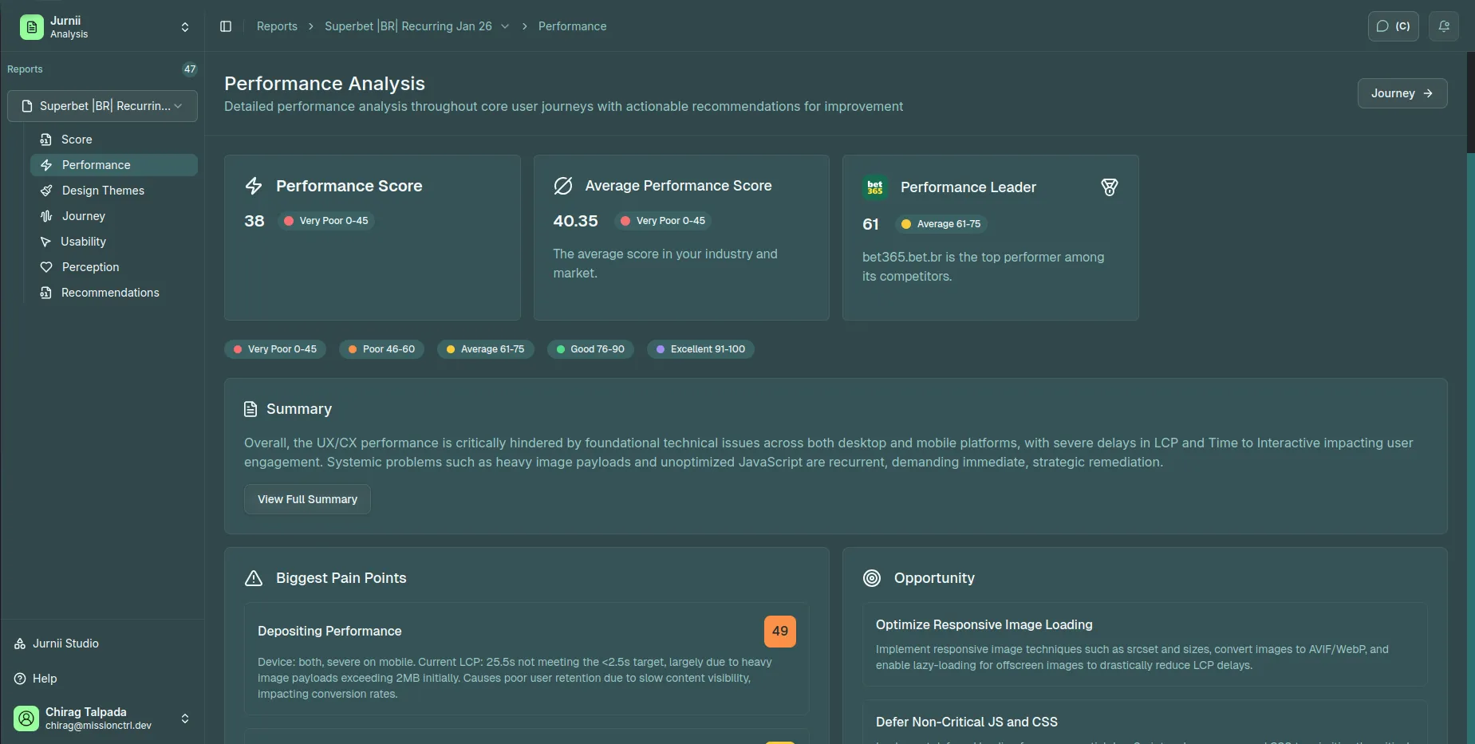Click the lightning Performance Score icon
This screenshot has height=744, width=1475.
[x=254, y=186]
